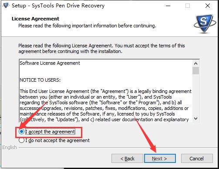Select I do not accept the agreement
This screenshot has height=169, width=219.
[21, 140]
